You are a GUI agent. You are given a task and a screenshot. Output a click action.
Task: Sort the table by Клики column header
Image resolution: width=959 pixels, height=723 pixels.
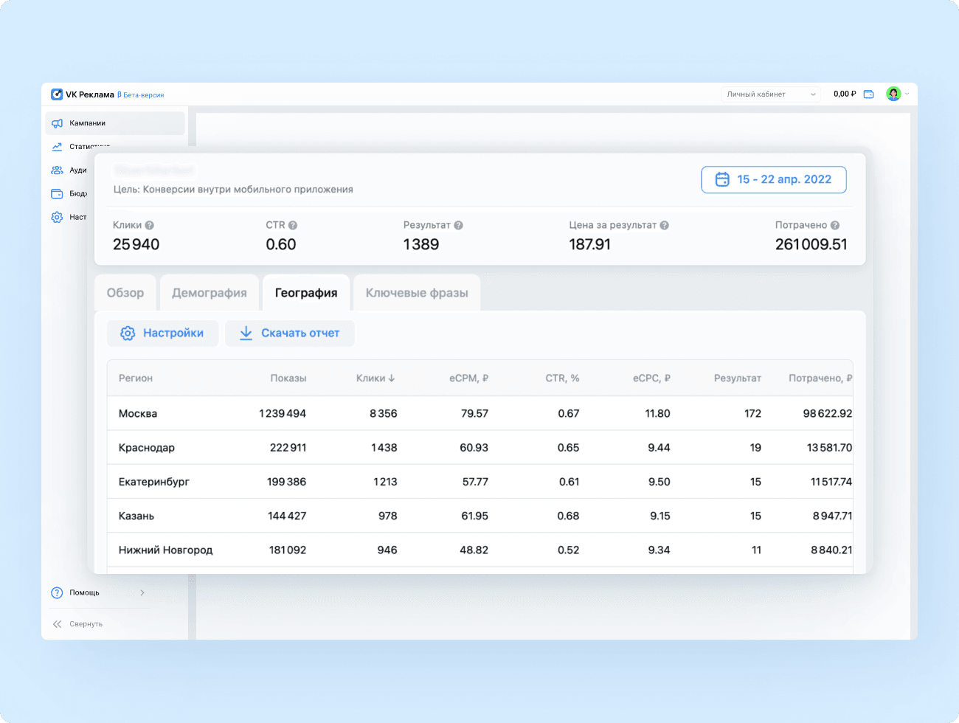click(375, 378)
